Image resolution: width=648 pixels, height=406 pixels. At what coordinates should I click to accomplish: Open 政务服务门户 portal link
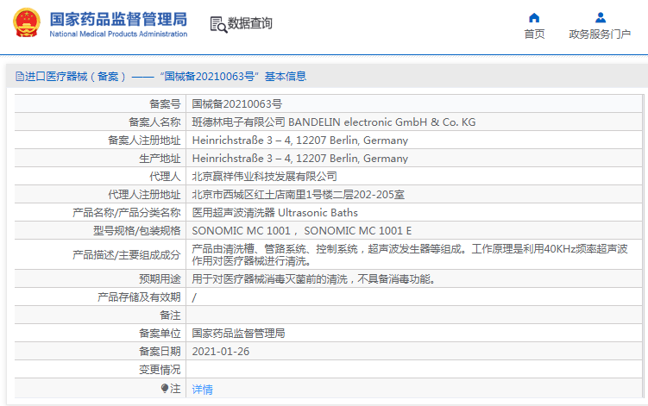[600, 34]
